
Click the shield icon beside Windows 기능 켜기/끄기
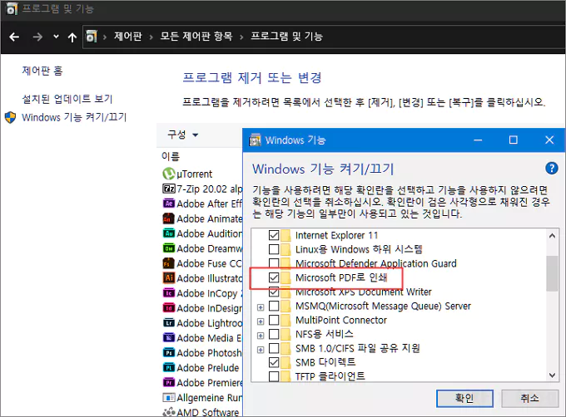tap(11, 117)
